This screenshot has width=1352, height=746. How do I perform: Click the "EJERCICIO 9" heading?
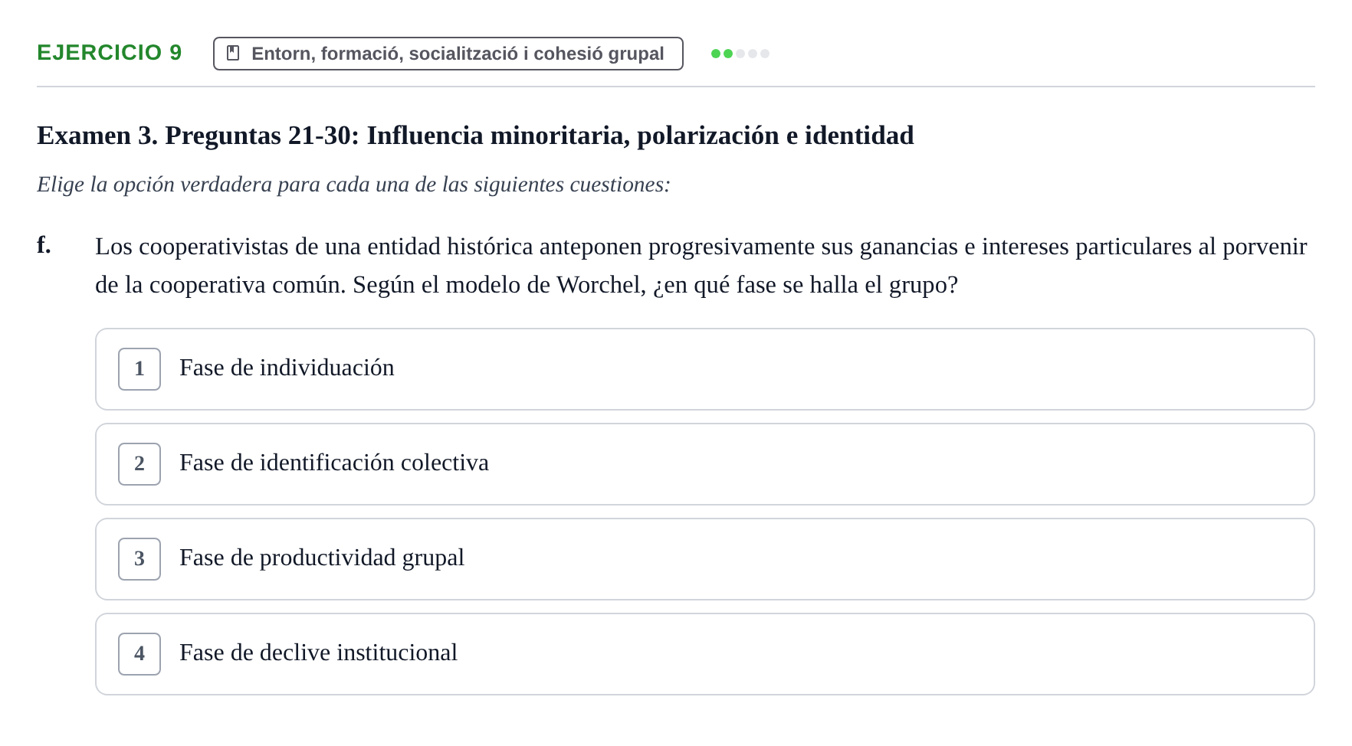click(110, 53)
